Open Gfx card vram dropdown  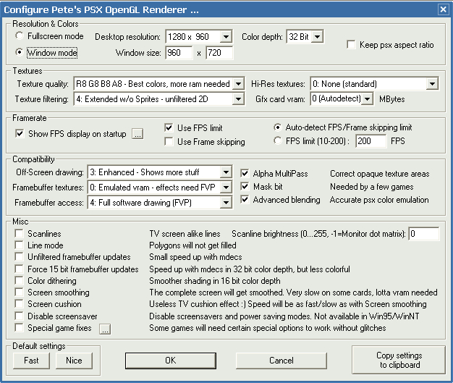pos(367,99)
